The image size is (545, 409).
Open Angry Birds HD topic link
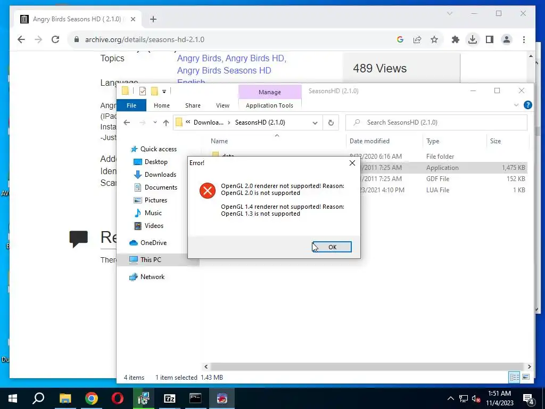(x=255, y=58)
